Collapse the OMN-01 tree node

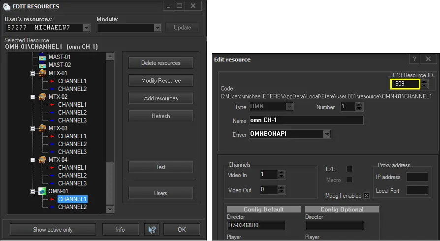click(x=33, y=191)
